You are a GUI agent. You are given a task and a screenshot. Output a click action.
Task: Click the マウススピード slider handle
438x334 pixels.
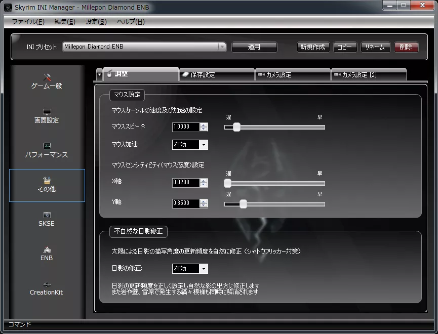tap(236, 127)
